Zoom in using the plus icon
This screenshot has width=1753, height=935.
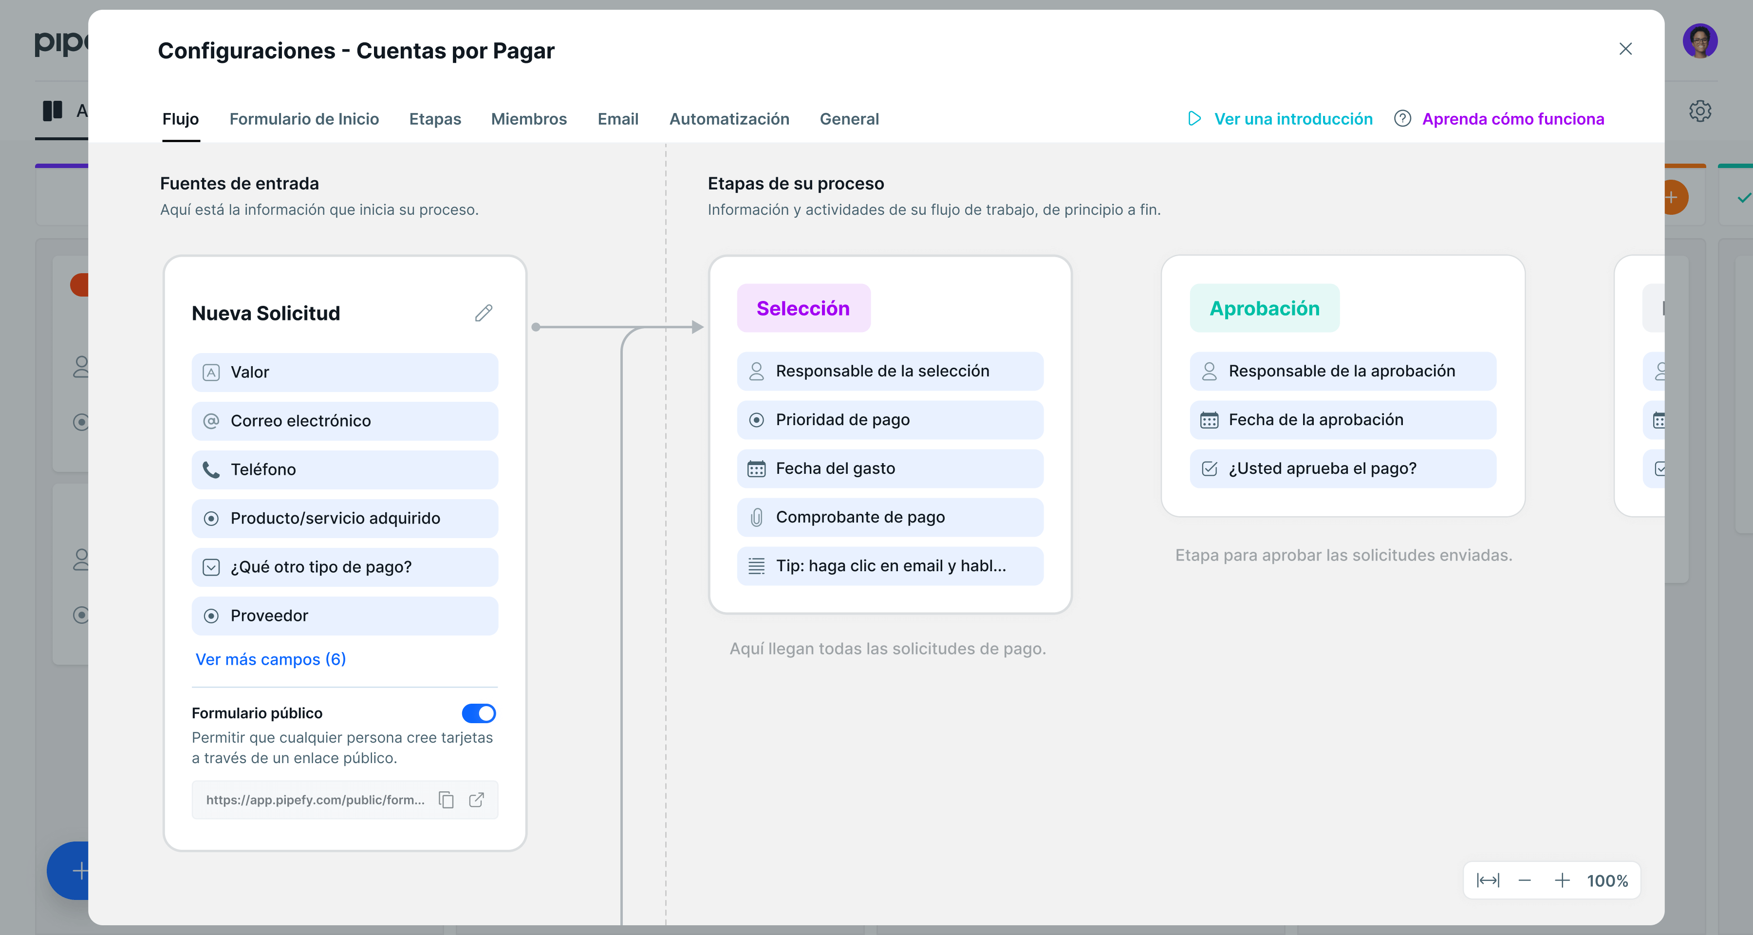pos(1562,880)
